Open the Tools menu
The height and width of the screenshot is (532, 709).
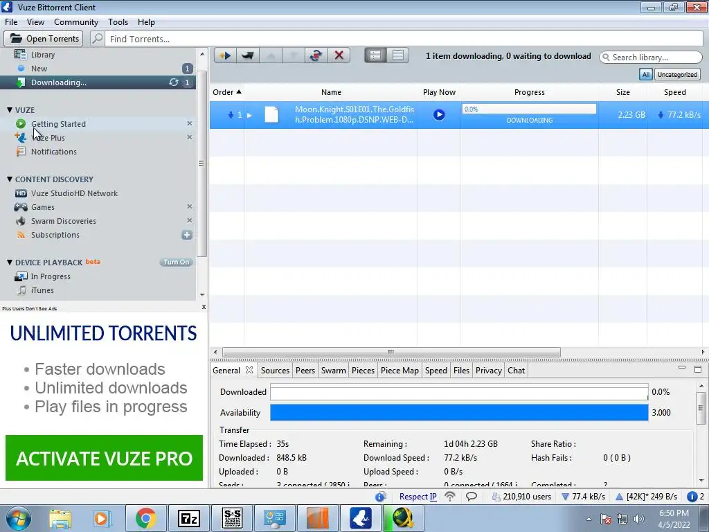pos(118,22)
